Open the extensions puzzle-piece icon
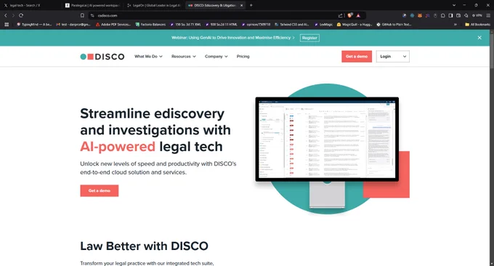Image resolution: width=494 pixels, height=266 pixels. 443,15
